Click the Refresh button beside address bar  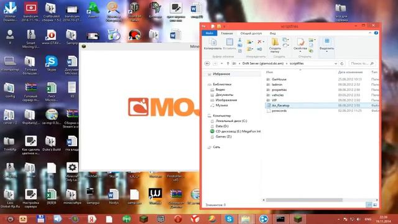[x=342, y=63]
